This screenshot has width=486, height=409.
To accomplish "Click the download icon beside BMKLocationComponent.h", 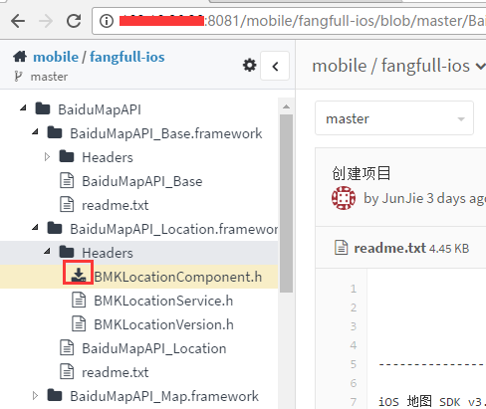I will coord(79,276).
